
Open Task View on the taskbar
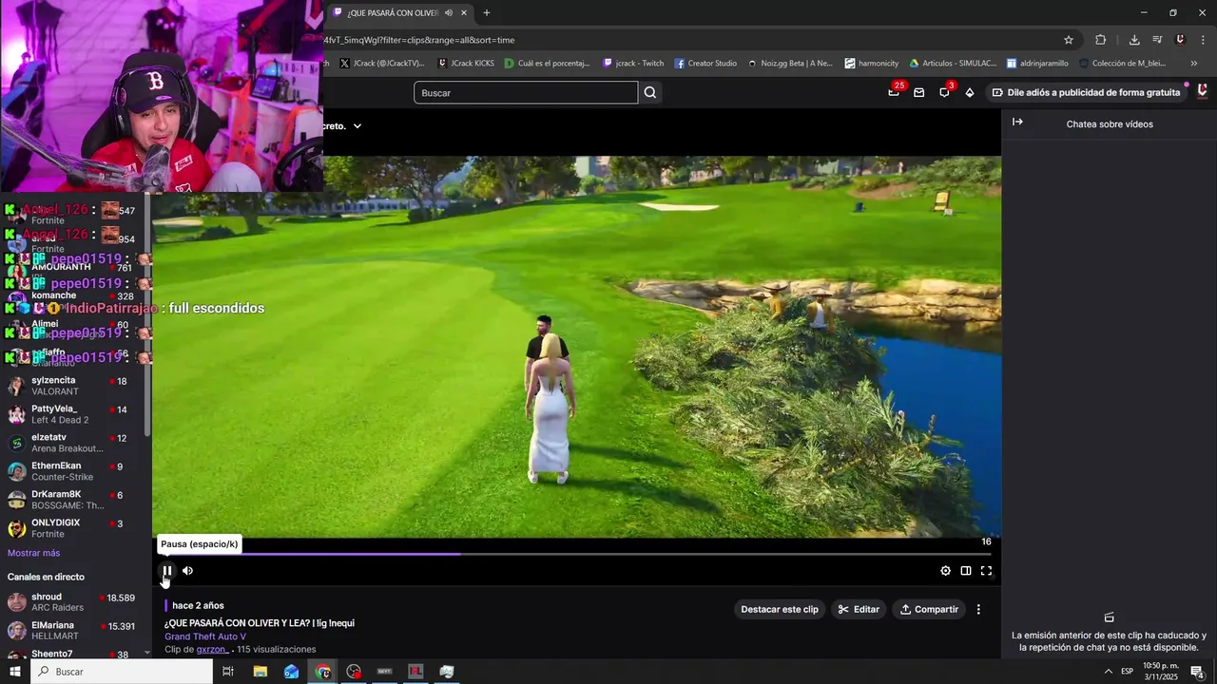point(228,672)
